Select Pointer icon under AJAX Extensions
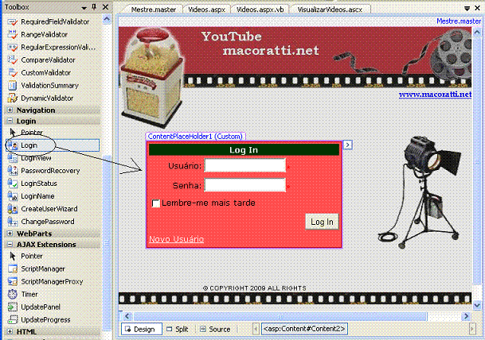 pos(13,256)
